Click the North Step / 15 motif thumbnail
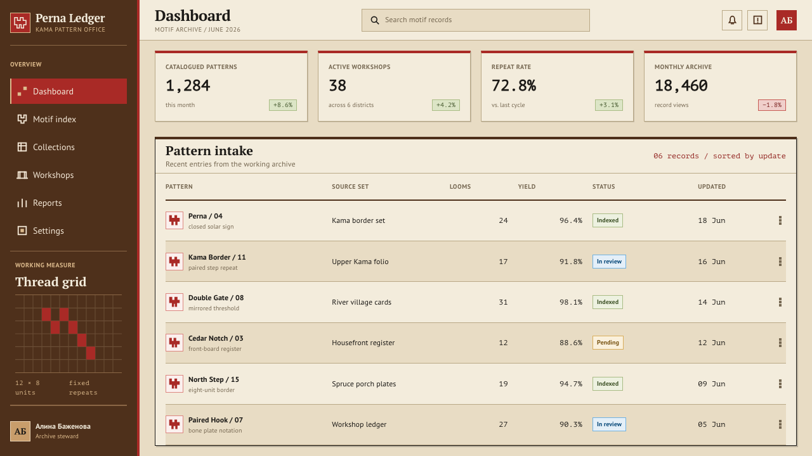 click(174, 384)
